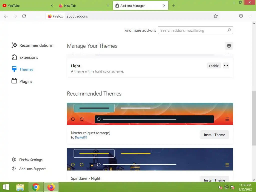256x192 pixels.
Task: Switch to Google Chrome in the taskbar
Action: coord(35,187)
